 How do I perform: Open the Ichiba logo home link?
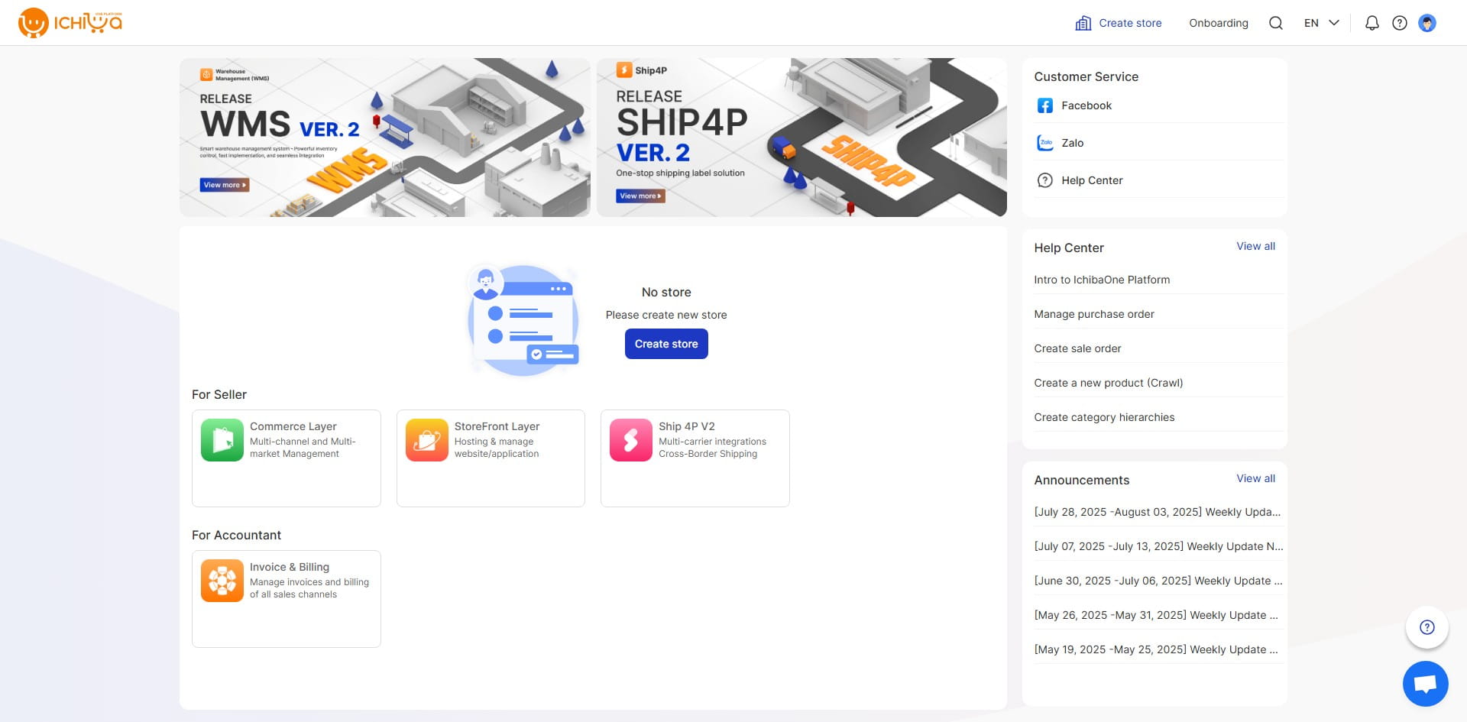(70, 23)
